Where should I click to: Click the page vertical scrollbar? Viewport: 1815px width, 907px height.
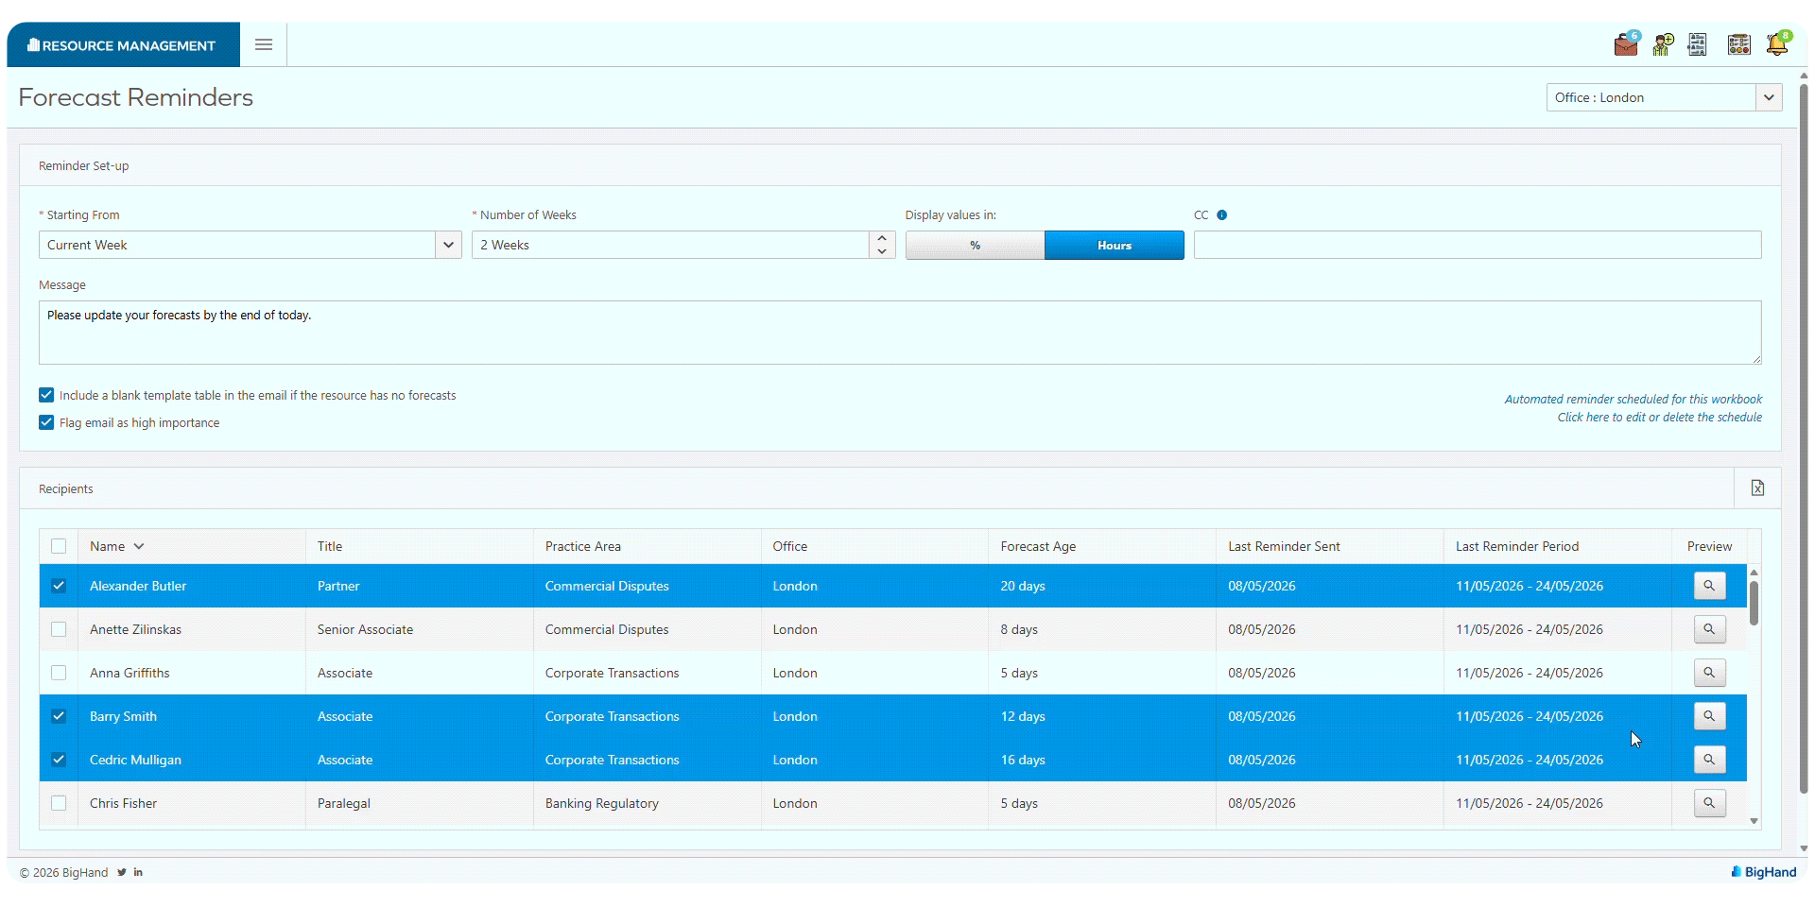(1804, 439)
